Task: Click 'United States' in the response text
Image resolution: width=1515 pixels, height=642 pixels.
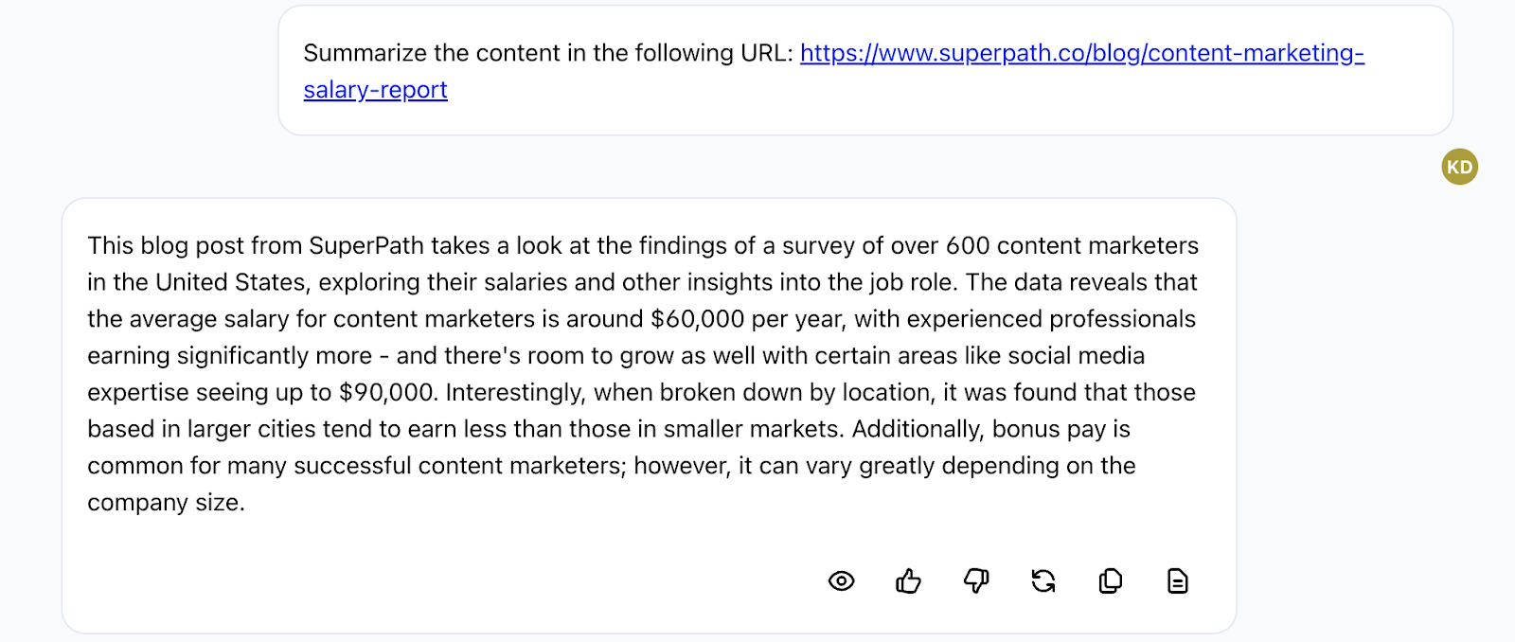Action: 231,282
